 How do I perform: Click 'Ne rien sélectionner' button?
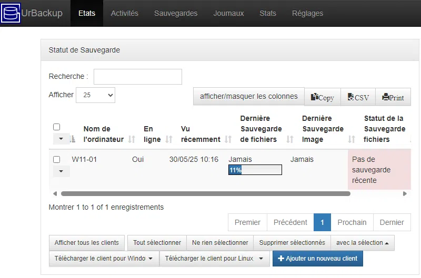pos(220,243)
